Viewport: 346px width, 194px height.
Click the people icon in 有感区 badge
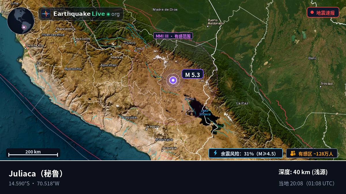point(293,153)
